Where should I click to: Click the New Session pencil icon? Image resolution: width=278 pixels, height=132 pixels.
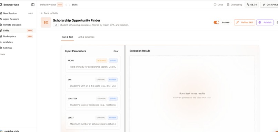click(x=1, y=13)
